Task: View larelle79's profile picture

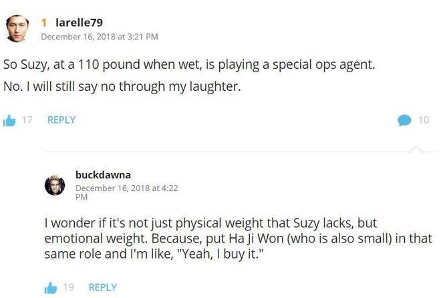Action: pyautogui.click(x=17, y=29)
